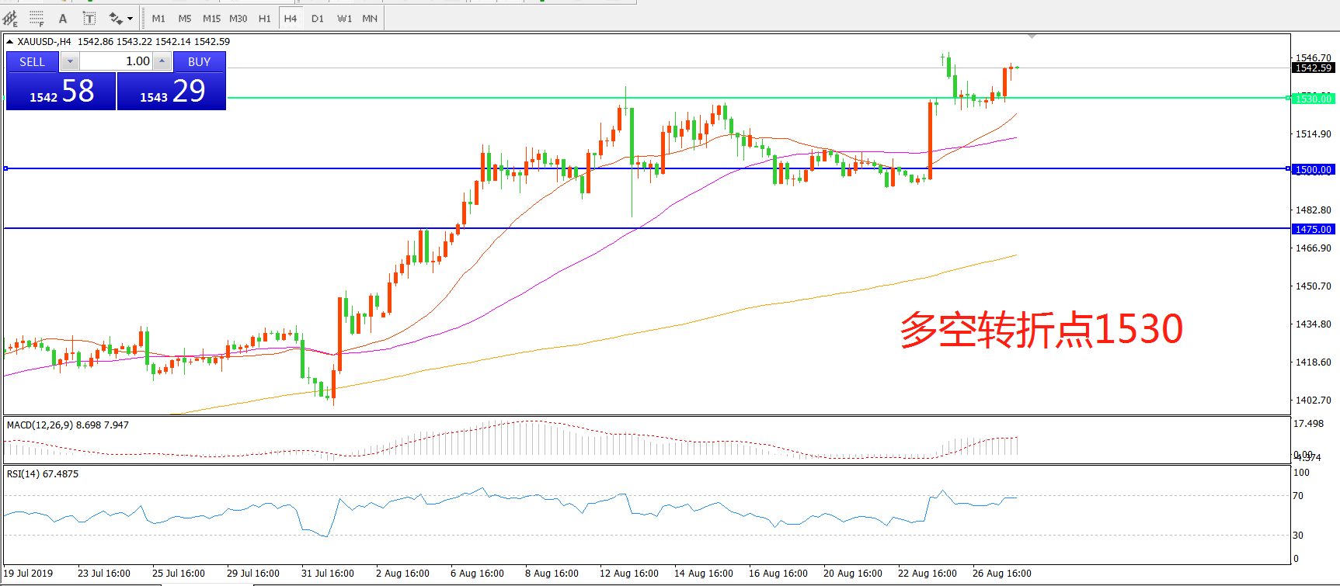Click the BUY button at 1543.29
Viewport: 1340px width, 586px height.
tap(172, 91)
